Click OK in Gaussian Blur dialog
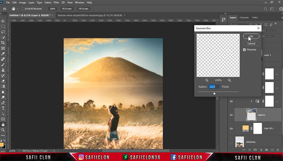Viewport: 283px width, 161px height. [x=251, y=36]
